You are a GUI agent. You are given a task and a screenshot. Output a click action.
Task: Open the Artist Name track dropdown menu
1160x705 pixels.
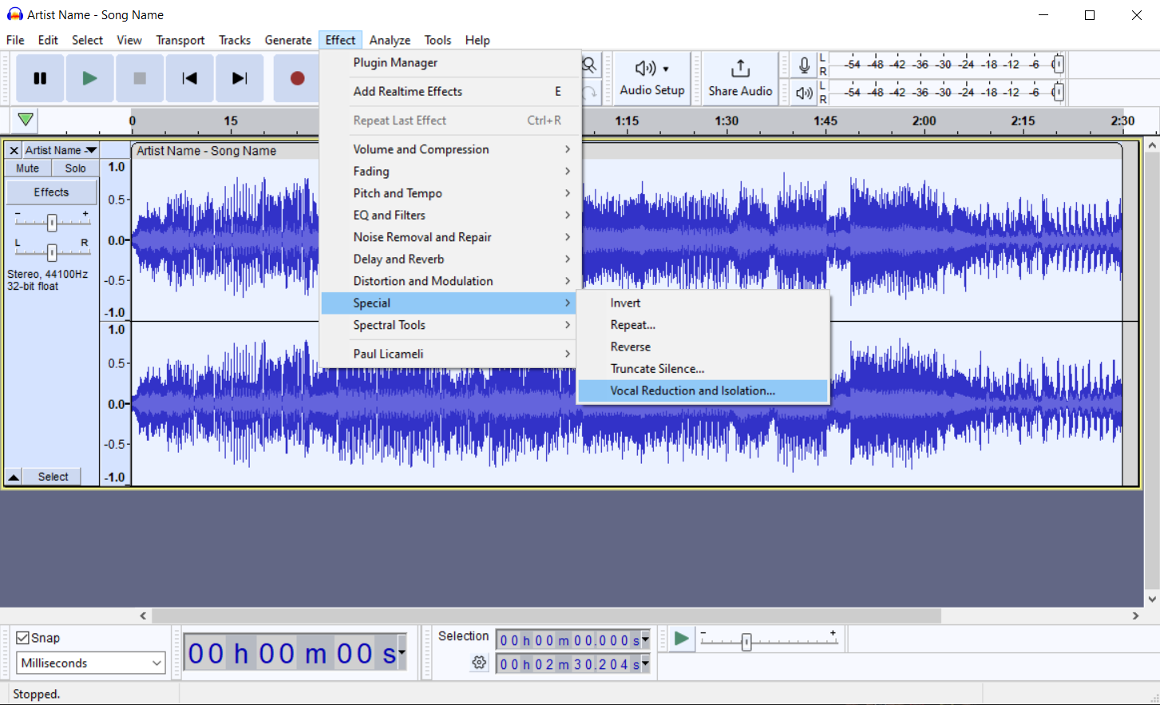coord(60,150)
